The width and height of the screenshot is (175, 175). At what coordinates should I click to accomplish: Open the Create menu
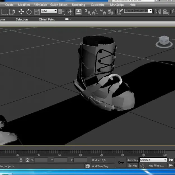click(9, 5)
